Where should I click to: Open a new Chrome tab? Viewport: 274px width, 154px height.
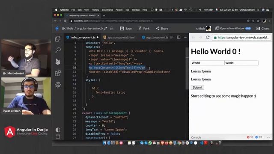[104, 15]
